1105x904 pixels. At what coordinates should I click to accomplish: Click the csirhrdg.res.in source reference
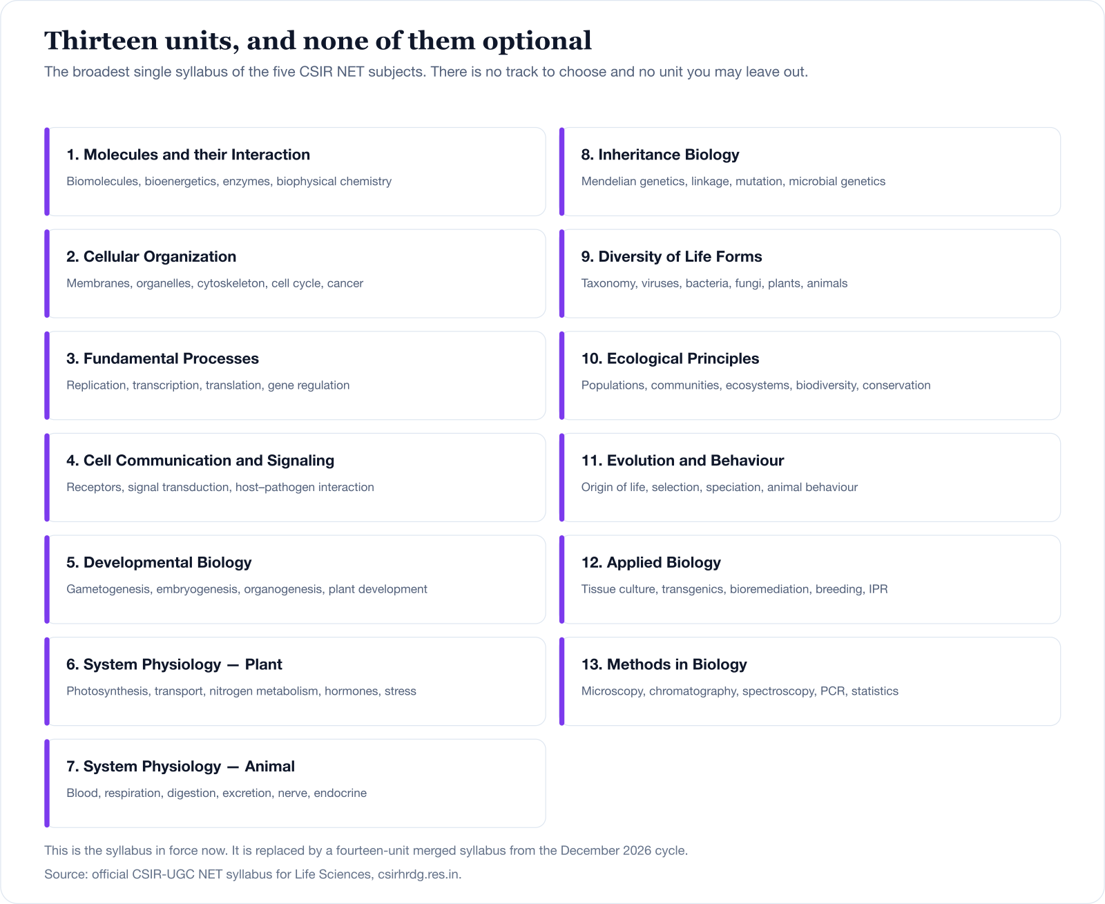coord(419,874)
